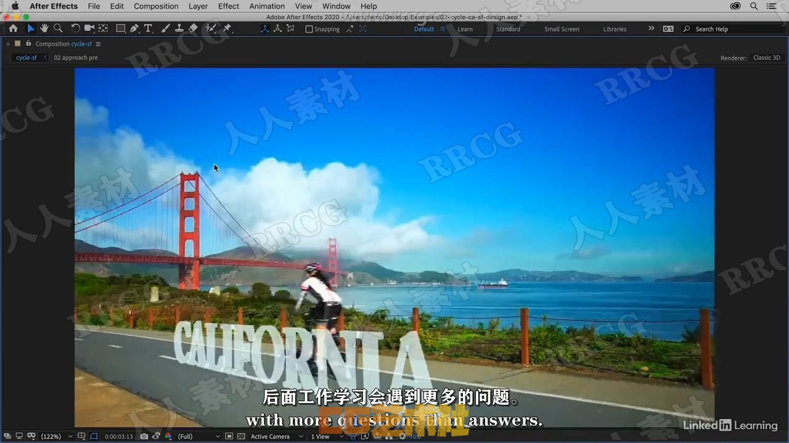Select the Pan Behind anchor point tool
789x443 pixels.
point(103,28)
